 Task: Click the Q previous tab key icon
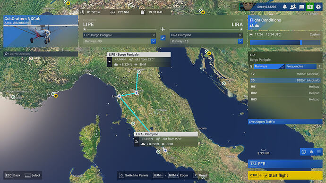251,67
